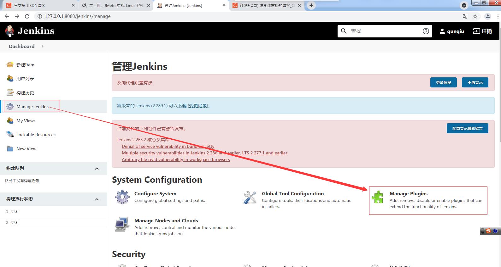Image resolution: width=501 pixels, height=267 pixels.
Task: Click the qunqiu user avatar icon
Action: [x=442, y=31]
